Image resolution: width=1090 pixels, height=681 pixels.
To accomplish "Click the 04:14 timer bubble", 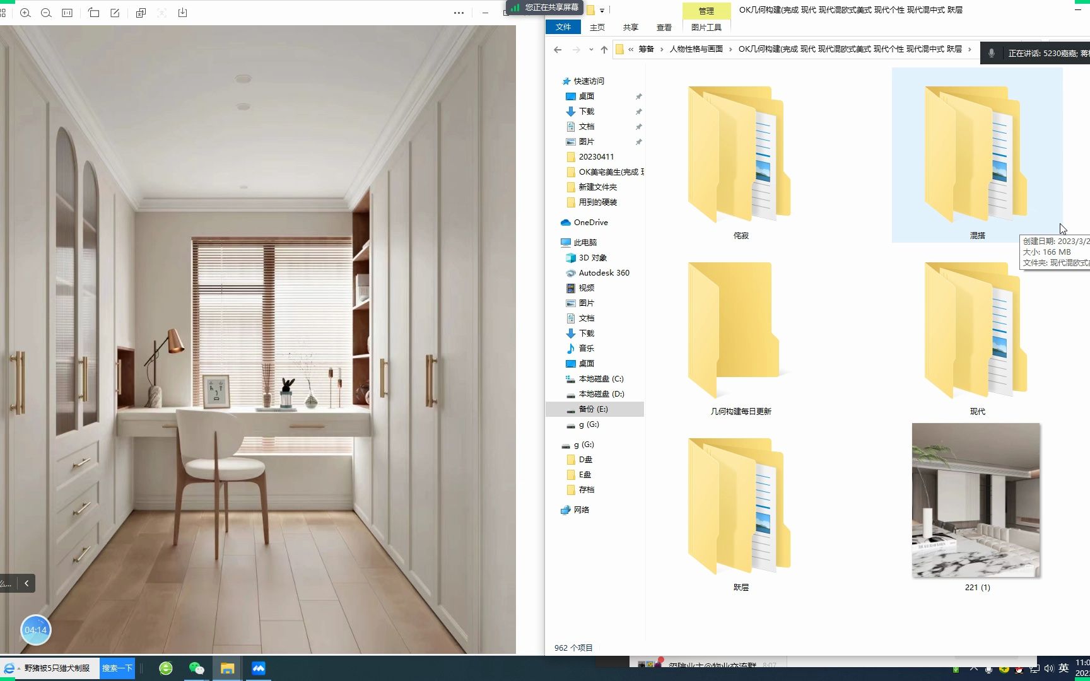I will pyautogui.click(x=35, y=630).
